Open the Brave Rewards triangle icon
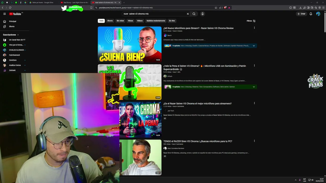Viewport: 326px width, 183px height. (229, 8)
